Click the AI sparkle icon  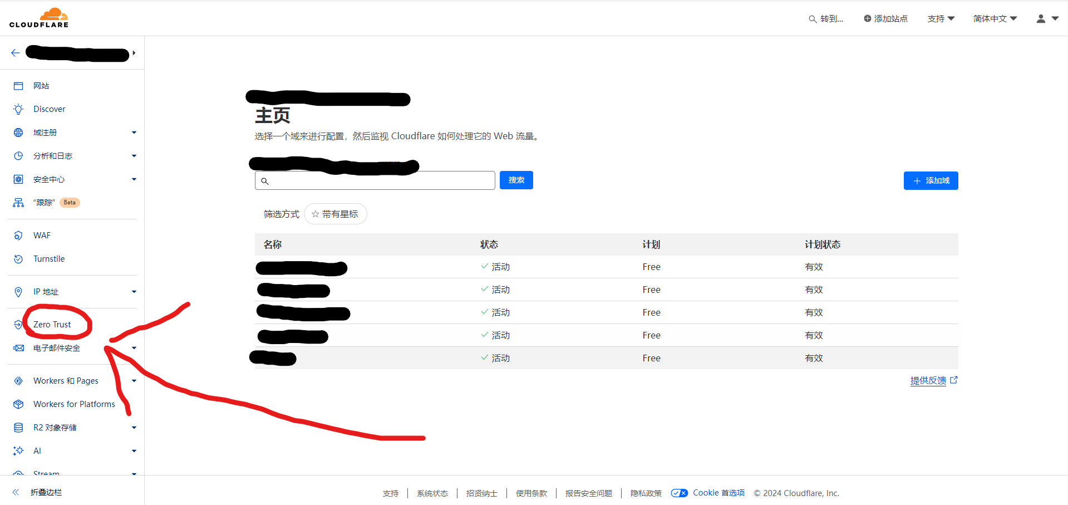pos(18,451)
